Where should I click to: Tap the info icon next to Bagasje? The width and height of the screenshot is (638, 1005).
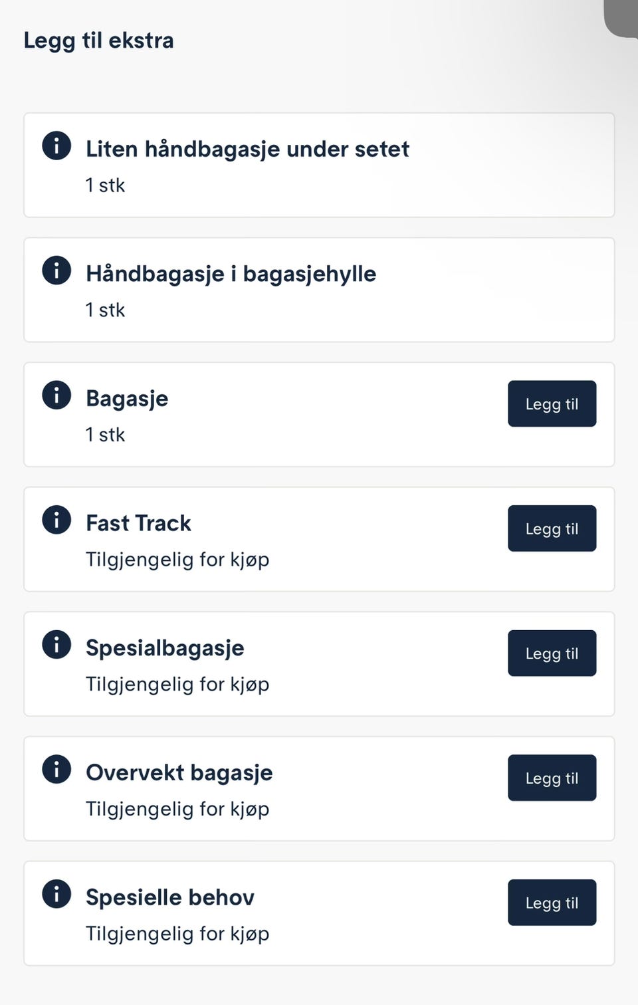click(56, 395)
